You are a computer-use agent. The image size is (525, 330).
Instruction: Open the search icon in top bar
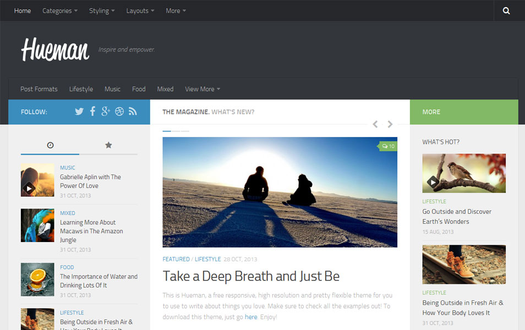click(x=506, y=10)
